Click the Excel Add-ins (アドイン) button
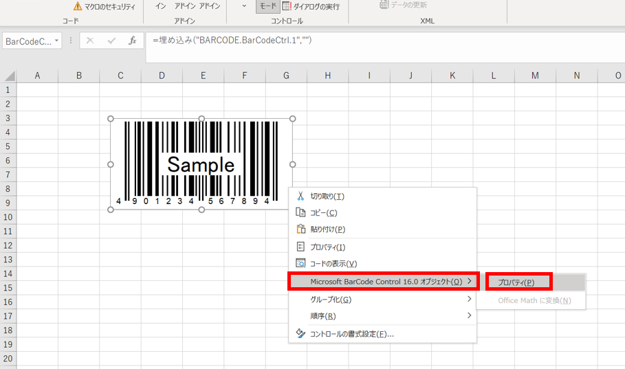This screenshot has width=625, height=369. [184, 6]
